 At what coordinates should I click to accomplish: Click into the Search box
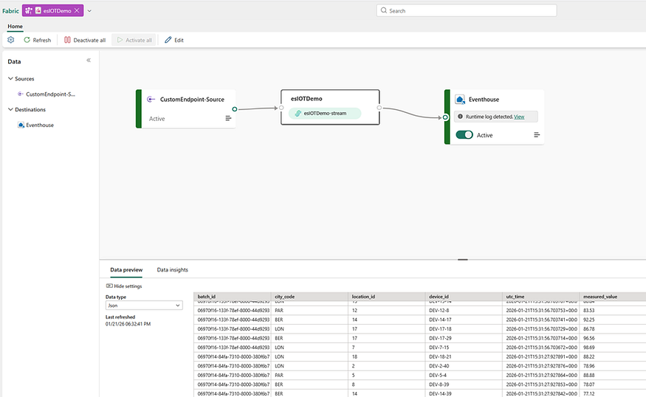tap(467, 11)
